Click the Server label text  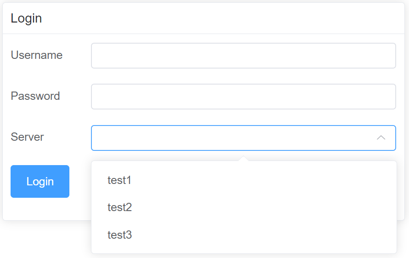28,137
